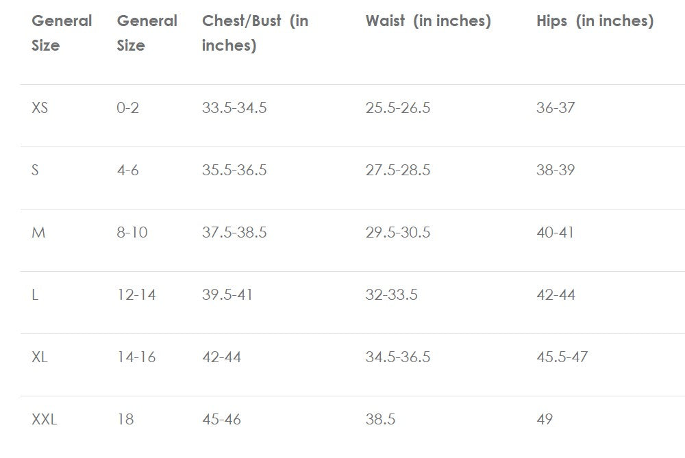
Task: Click the General Size header above 0-2
Action: (x=147, y=33)
